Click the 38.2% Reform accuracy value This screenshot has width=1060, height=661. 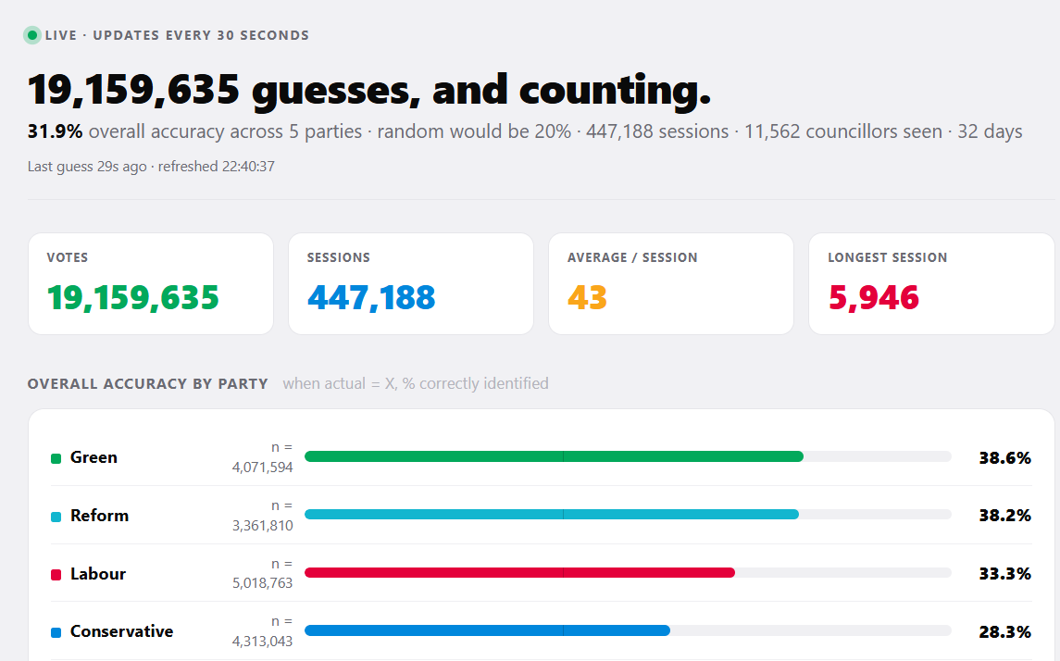coord(1005,516)
